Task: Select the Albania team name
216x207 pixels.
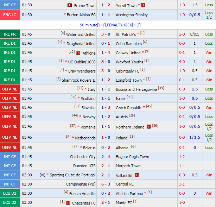Action: click(x=122, y=148)
